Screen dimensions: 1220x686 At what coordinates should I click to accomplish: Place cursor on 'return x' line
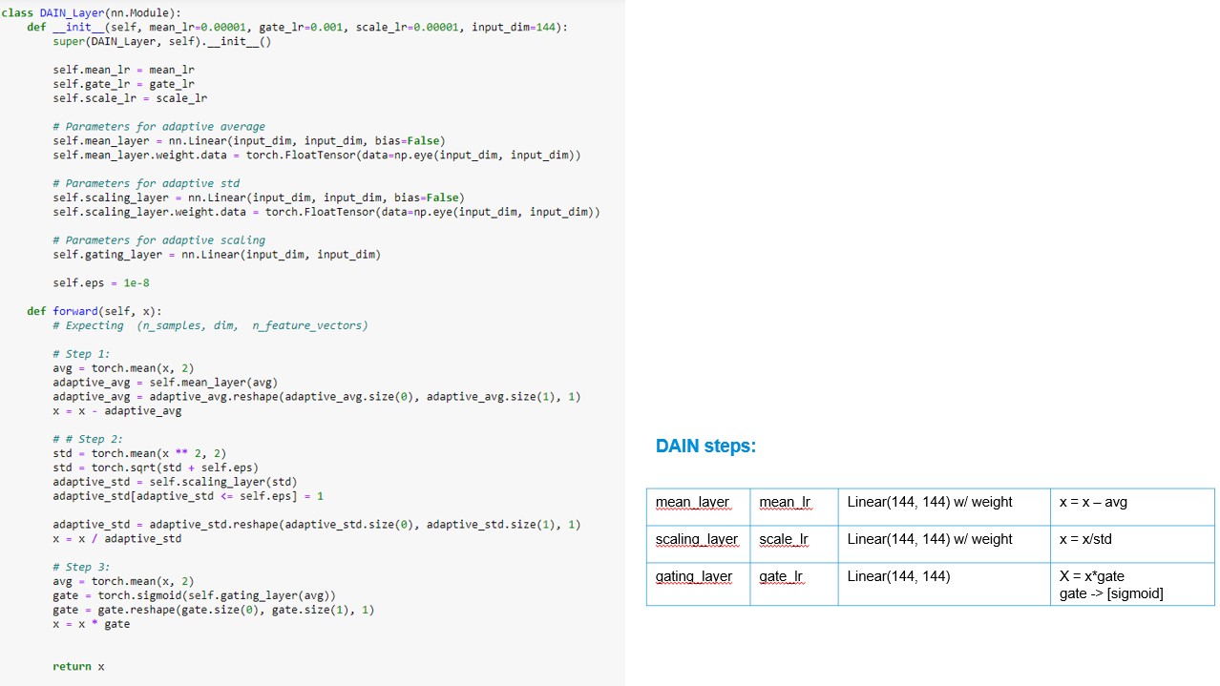(78, 666)
